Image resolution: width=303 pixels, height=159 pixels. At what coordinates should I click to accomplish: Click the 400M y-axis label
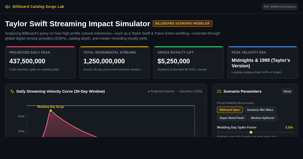(x=21, y=116)
